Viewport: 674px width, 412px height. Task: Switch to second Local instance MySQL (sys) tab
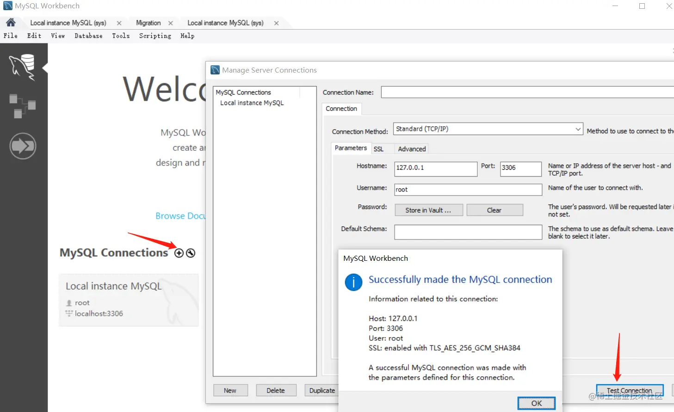[x=225, y=23]
